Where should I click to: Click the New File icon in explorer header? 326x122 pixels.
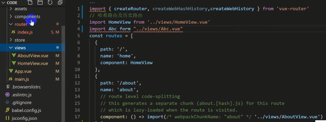(30, 3)
